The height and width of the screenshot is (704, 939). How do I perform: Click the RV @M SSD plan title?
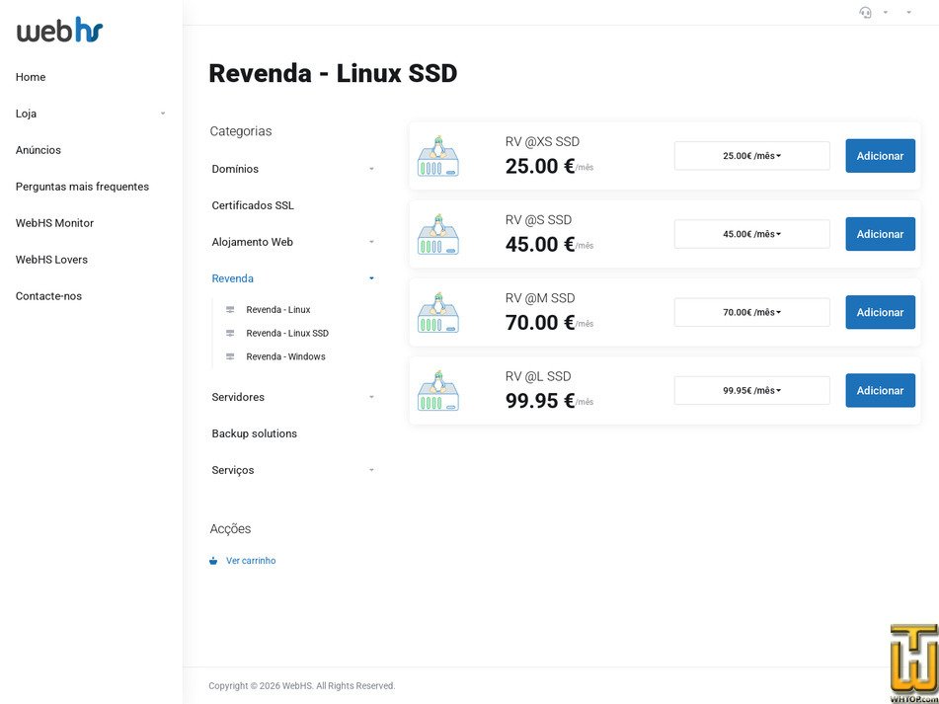[540, 298]
